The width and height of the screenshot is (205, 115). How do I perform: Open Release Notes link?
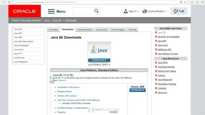(x=64, y=92)
